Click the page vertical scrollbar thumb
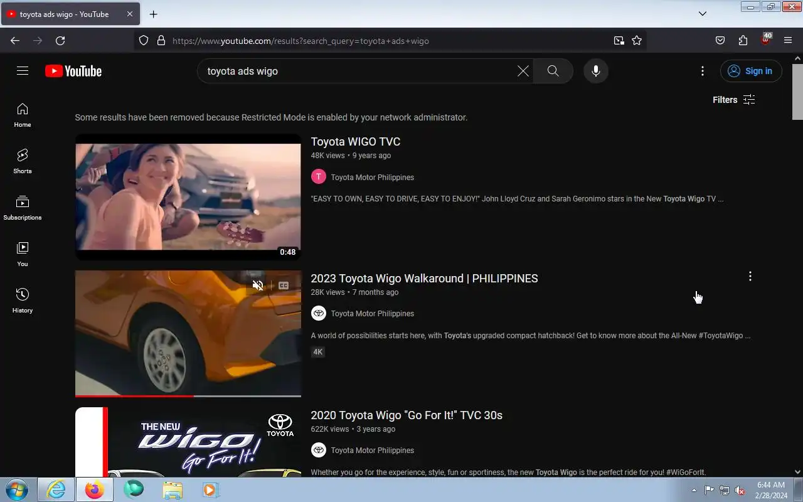Viewport: 803px width, 502px height. pos(797,91)
